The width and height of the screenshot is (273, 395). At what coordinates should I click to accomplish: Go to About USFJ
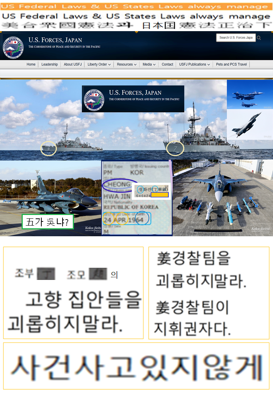tap(73, 64)
